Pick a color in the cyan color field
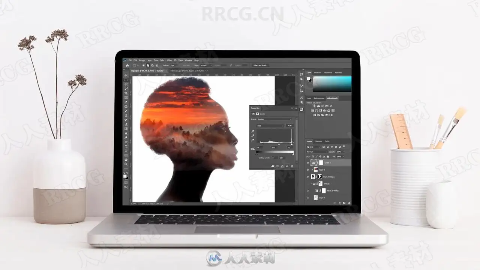This screenshot has width=480, height=270. click(x=332, y=84)
